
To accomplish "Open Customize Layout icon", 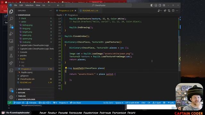I will click(x=164, y=5).
